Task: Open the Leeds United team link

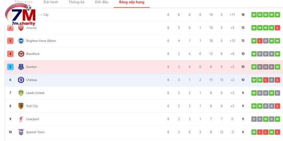Action: point(35,93)
